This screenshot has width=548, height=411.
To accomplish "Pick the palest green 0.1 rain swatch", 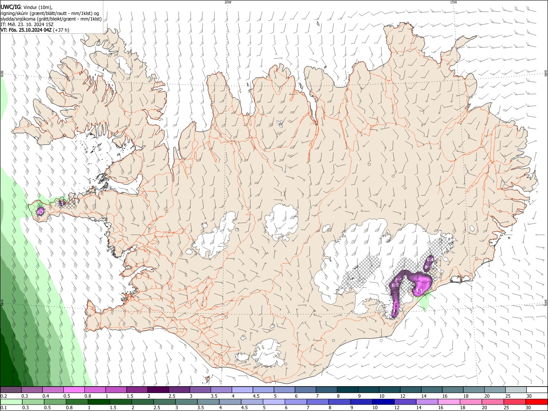I will pos(11,402).
